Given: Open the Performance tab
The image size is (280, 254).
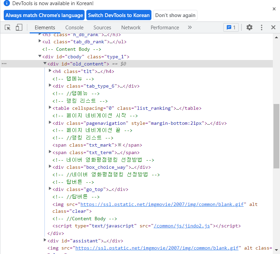Looking at the screenshot, I should click(x=165, y=28).
